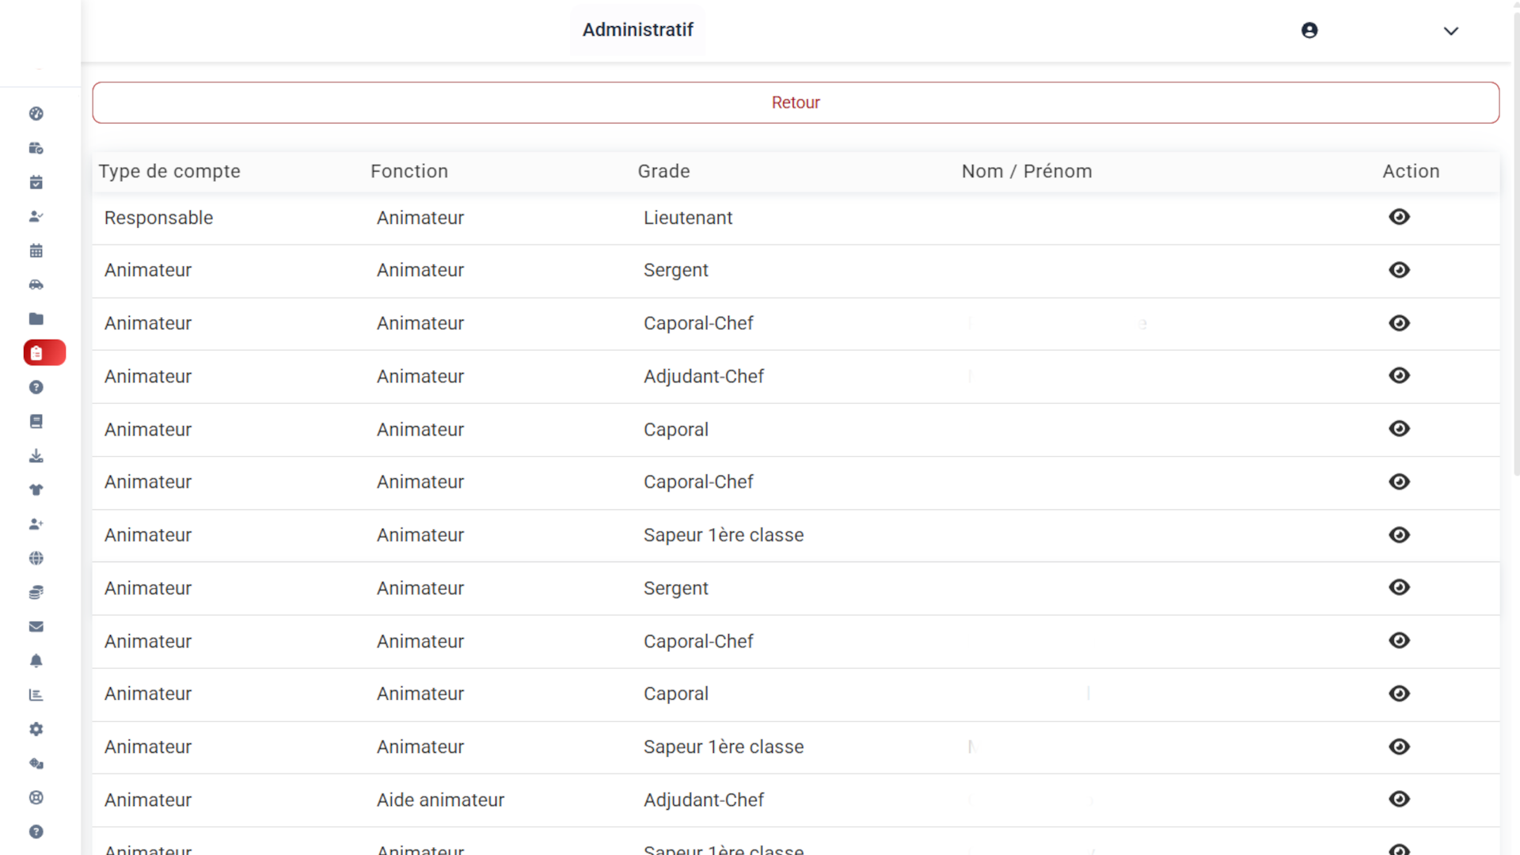Click the vertical scrollbar on the right edge

[1515, 237]
